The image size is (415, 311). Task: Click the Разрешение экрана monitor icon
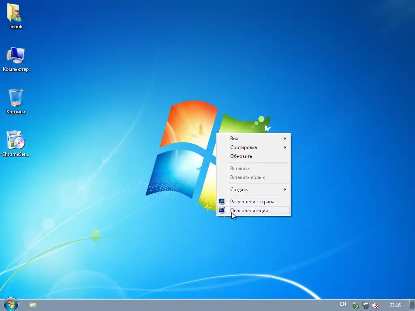tap(222, 202)
